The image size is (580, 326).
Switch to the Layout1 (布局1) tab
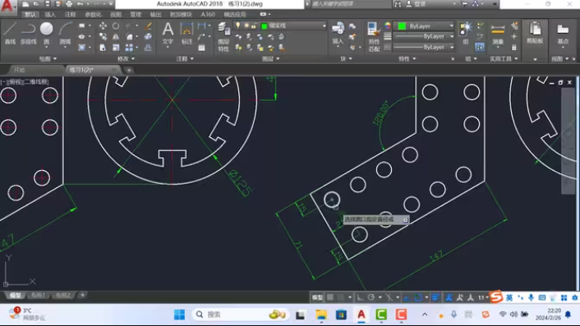38,295
